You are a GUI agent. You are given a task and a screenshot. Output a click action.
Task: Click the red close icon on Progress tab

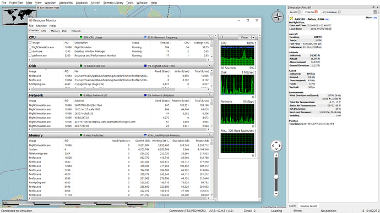tap(316, 12)
